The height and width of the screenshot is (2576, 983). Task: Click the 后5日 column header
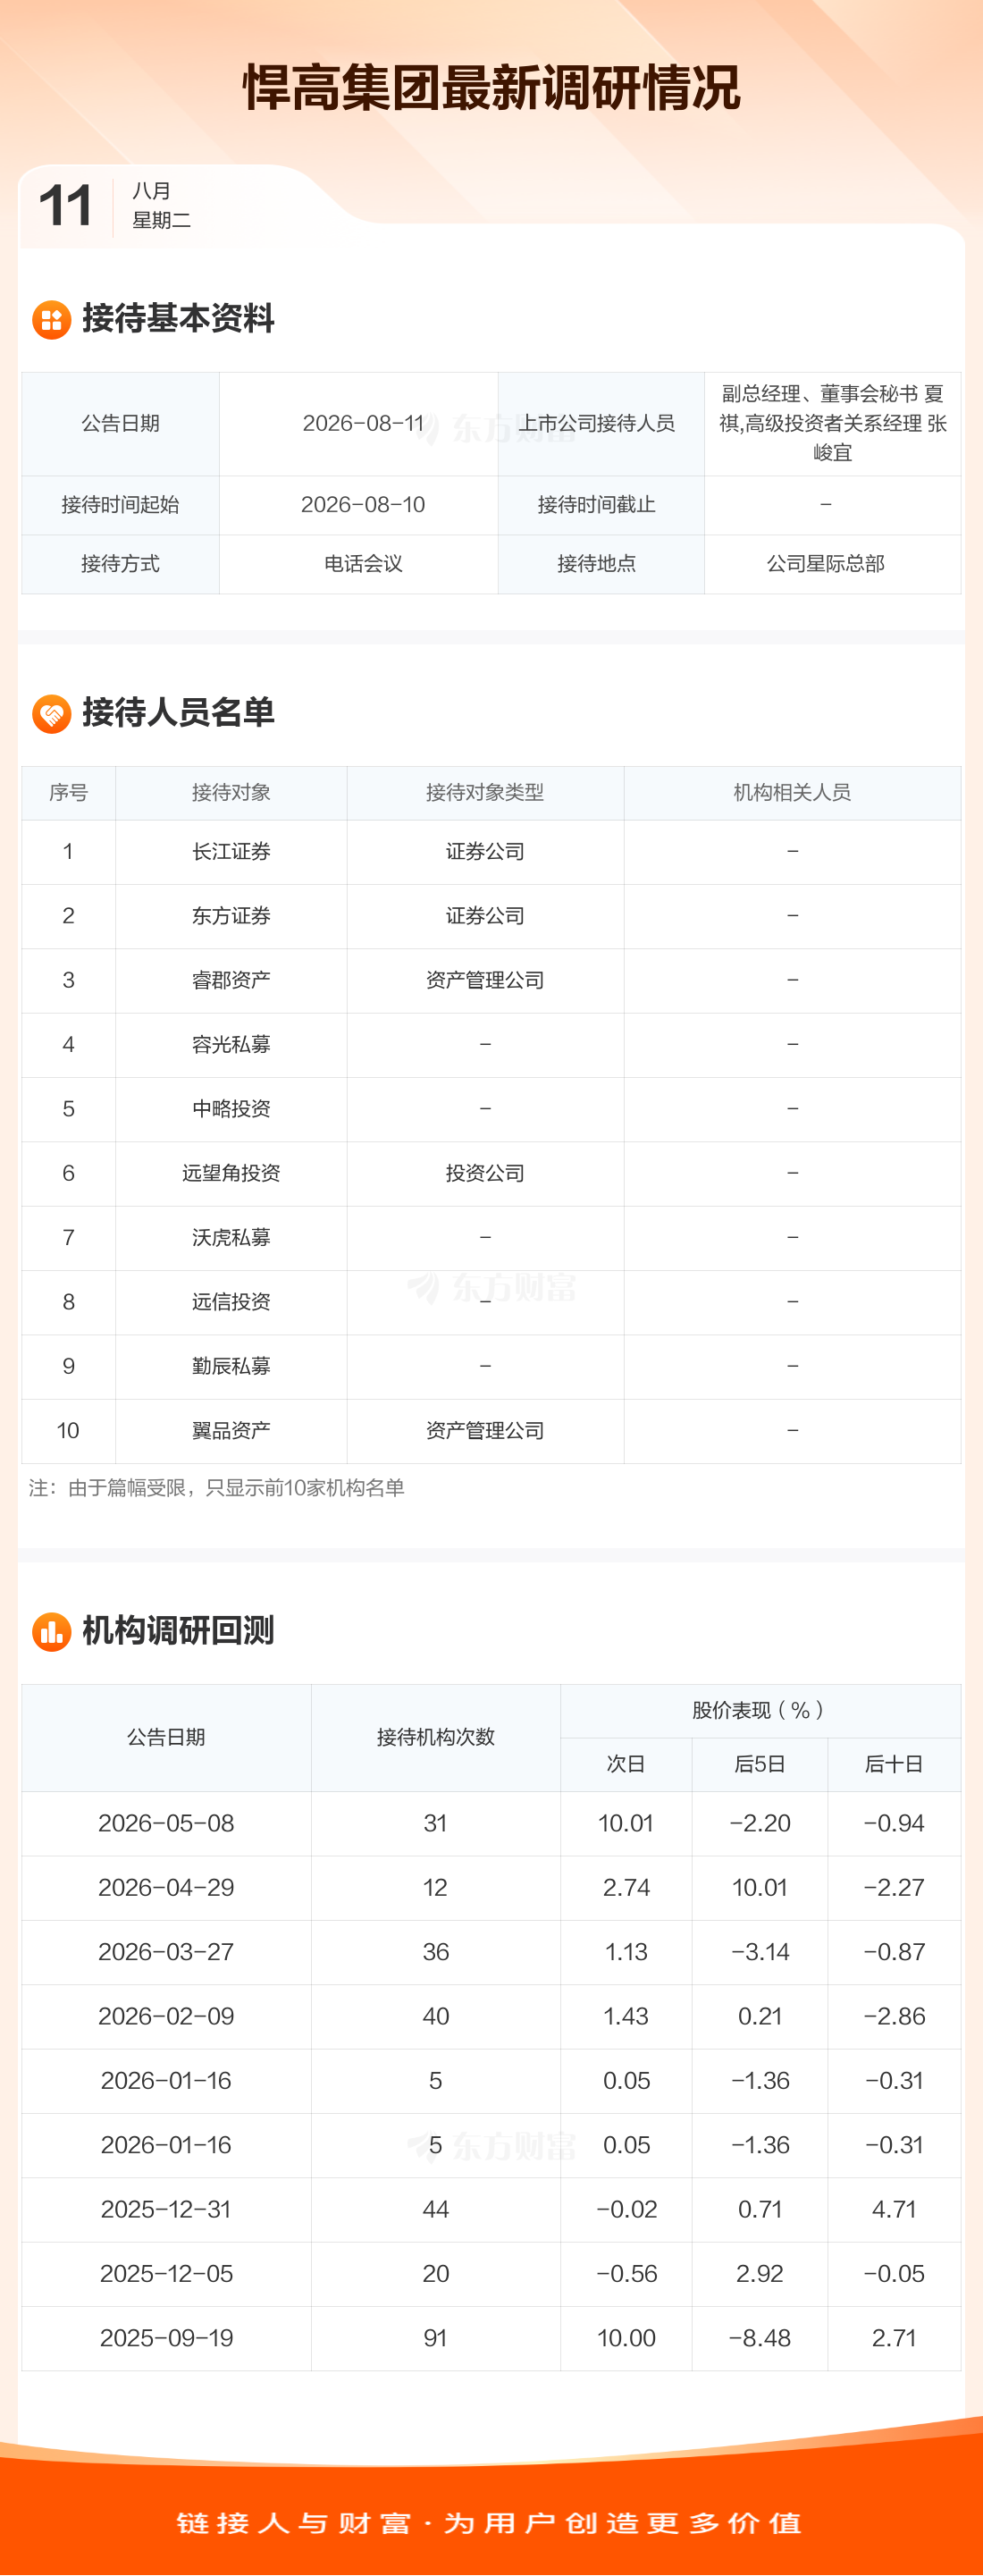(760, 1765)
